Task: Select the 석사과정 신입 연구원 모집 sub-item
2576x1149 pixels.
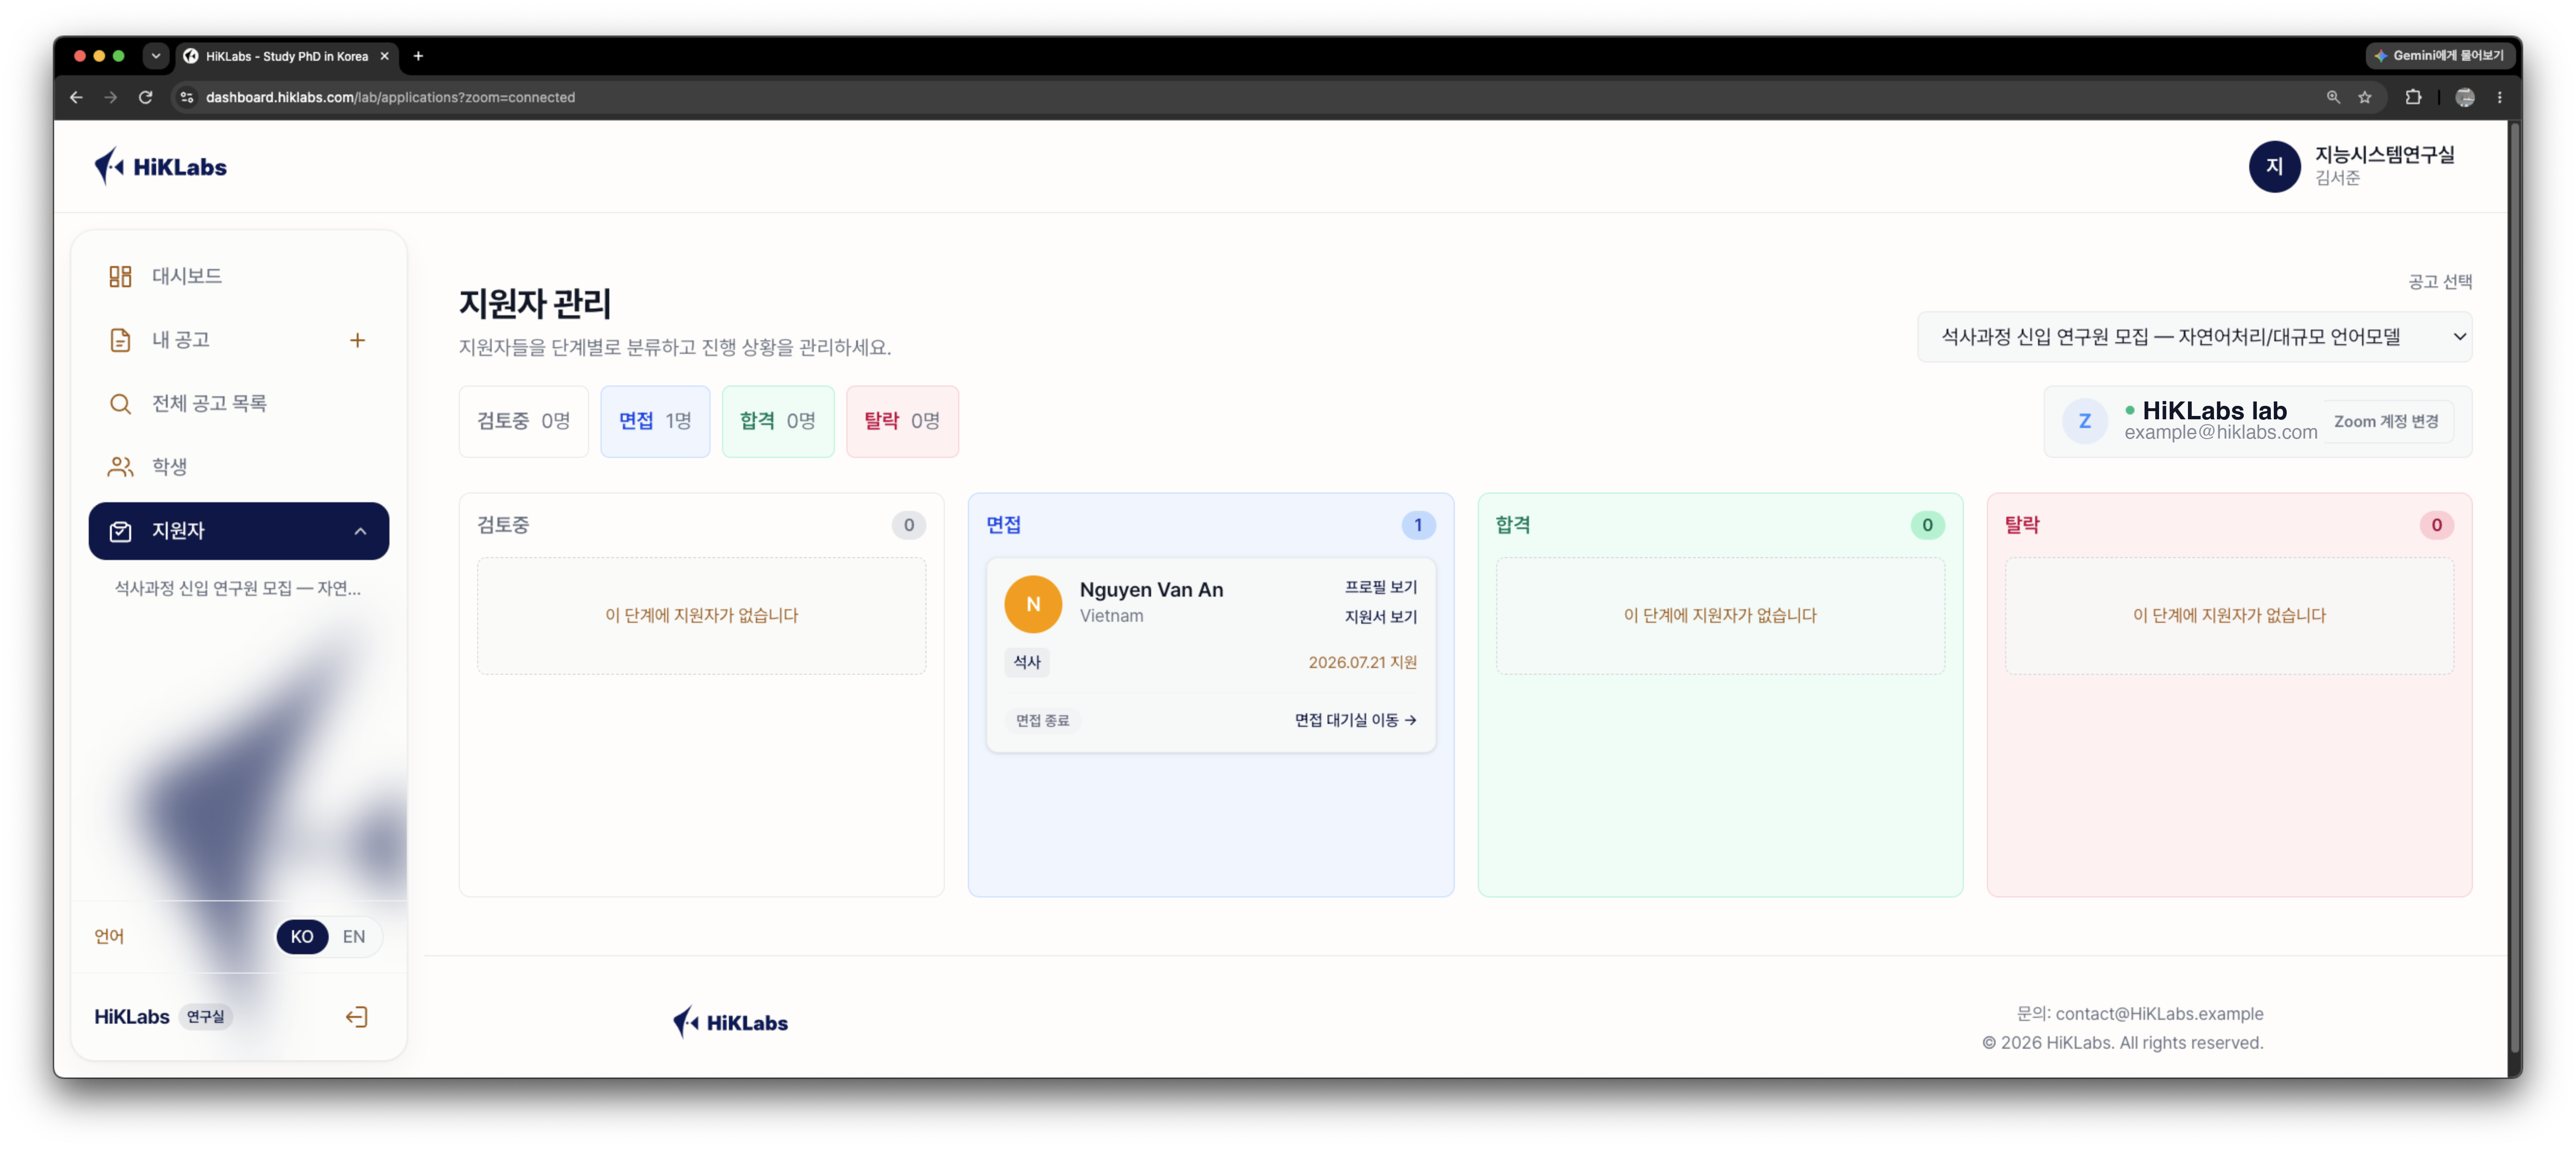Action: point(238,588)
